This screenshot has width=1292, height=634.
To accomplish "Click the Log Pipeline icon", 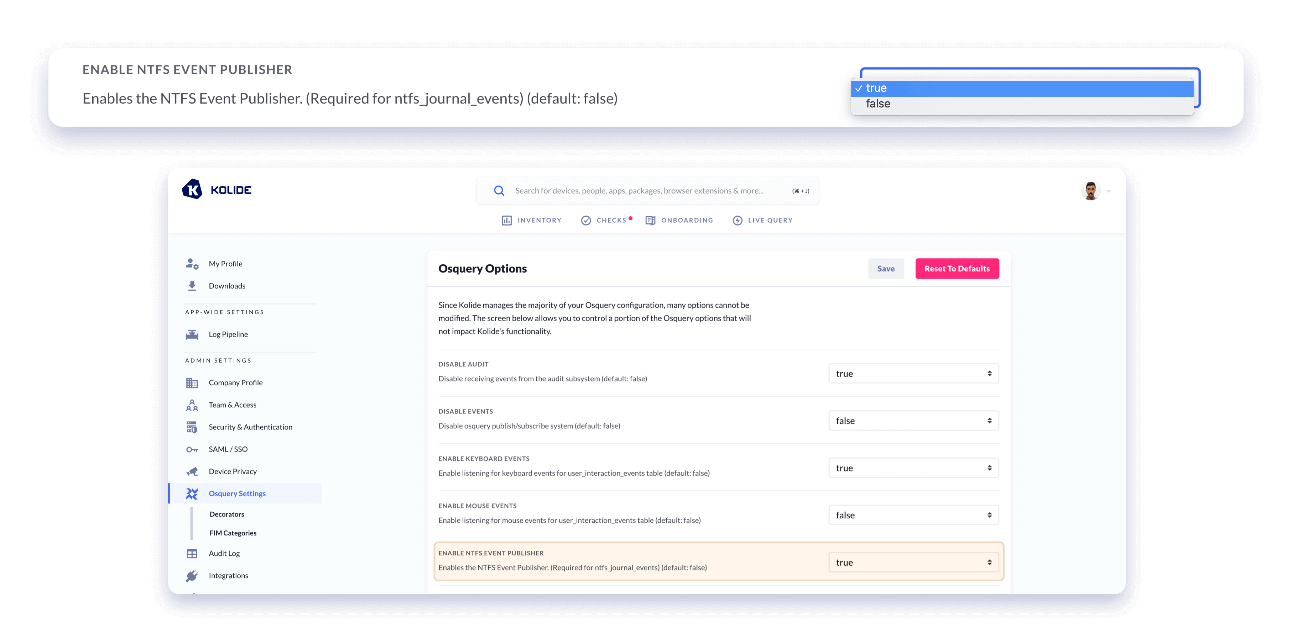I will tap(192, 334).
